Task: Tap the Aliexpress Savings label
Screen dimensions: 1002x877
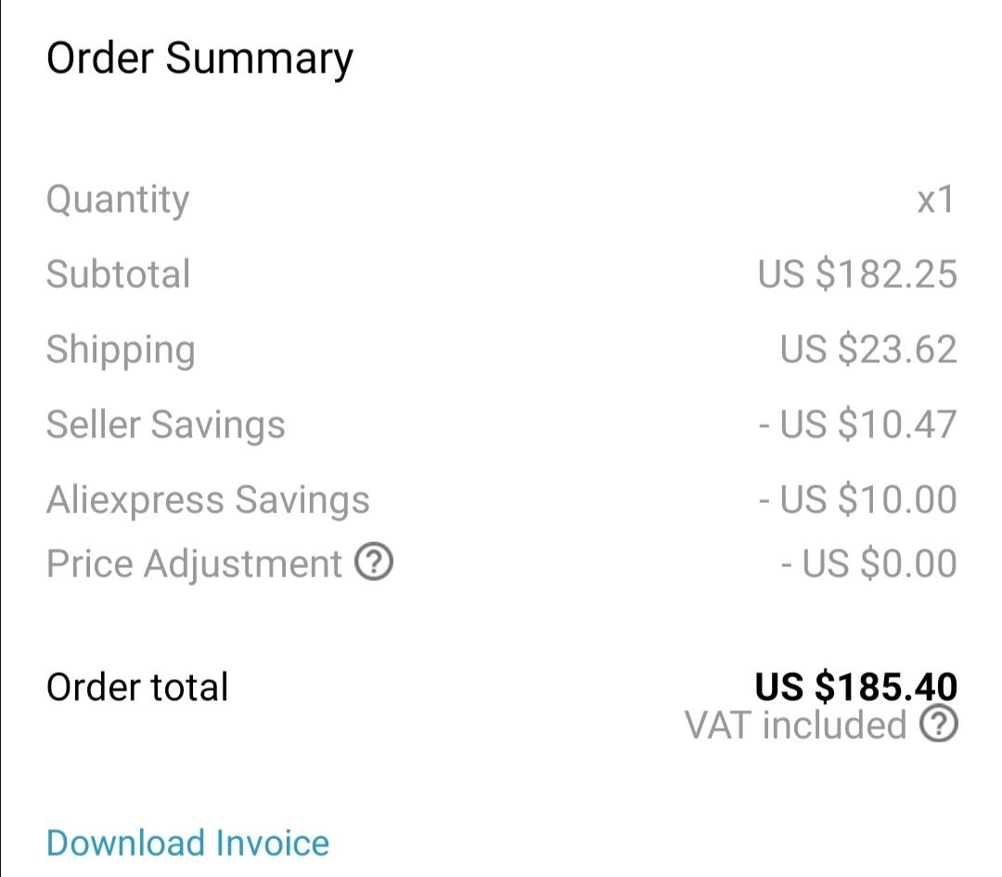Action: (x=208, y=499)
